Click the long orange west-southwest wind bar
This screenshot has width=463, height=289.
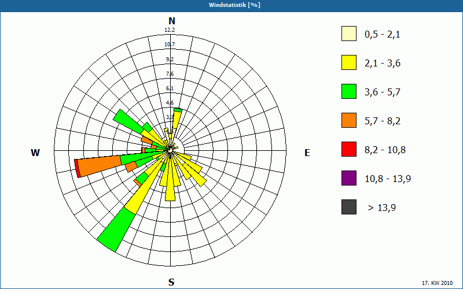click(99, 166)
